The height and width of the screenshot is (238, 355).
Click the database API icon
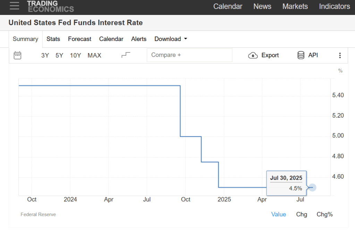301,55
